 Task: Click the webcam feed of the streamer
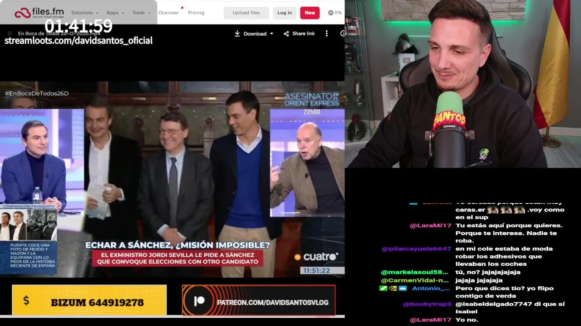pos(463,84)
